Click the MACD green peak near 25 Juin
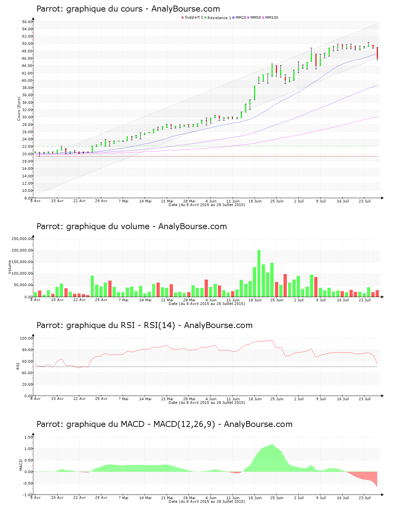 click(272, 458)
